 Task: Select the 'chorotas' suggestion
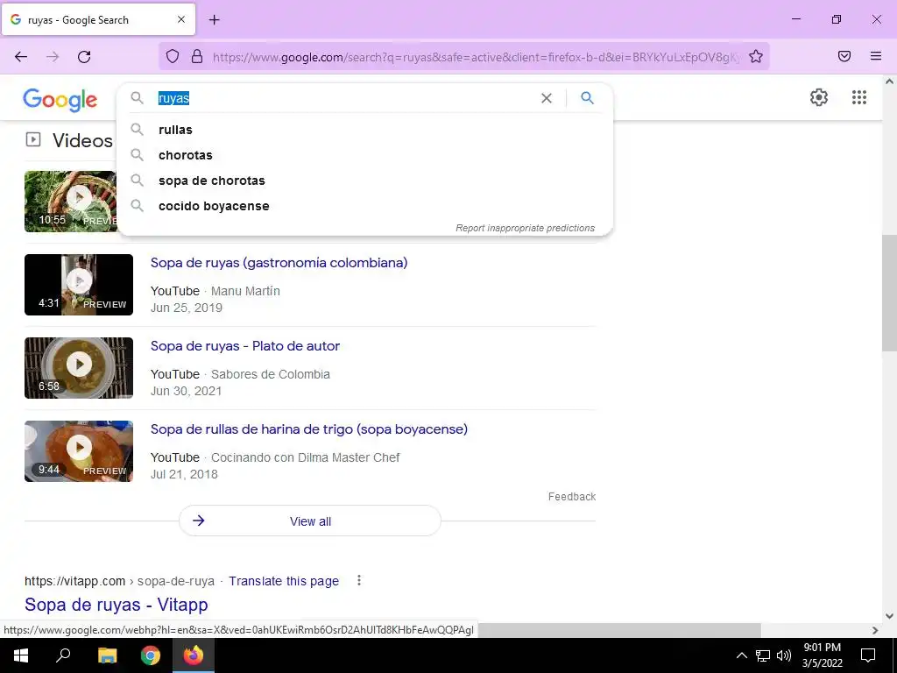pos(364,155)
